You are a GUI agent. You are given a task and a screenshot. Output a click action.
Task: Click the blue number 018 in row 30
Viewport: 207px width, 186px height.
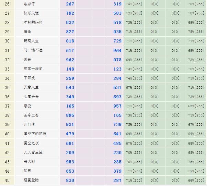[x=70, y=41]
